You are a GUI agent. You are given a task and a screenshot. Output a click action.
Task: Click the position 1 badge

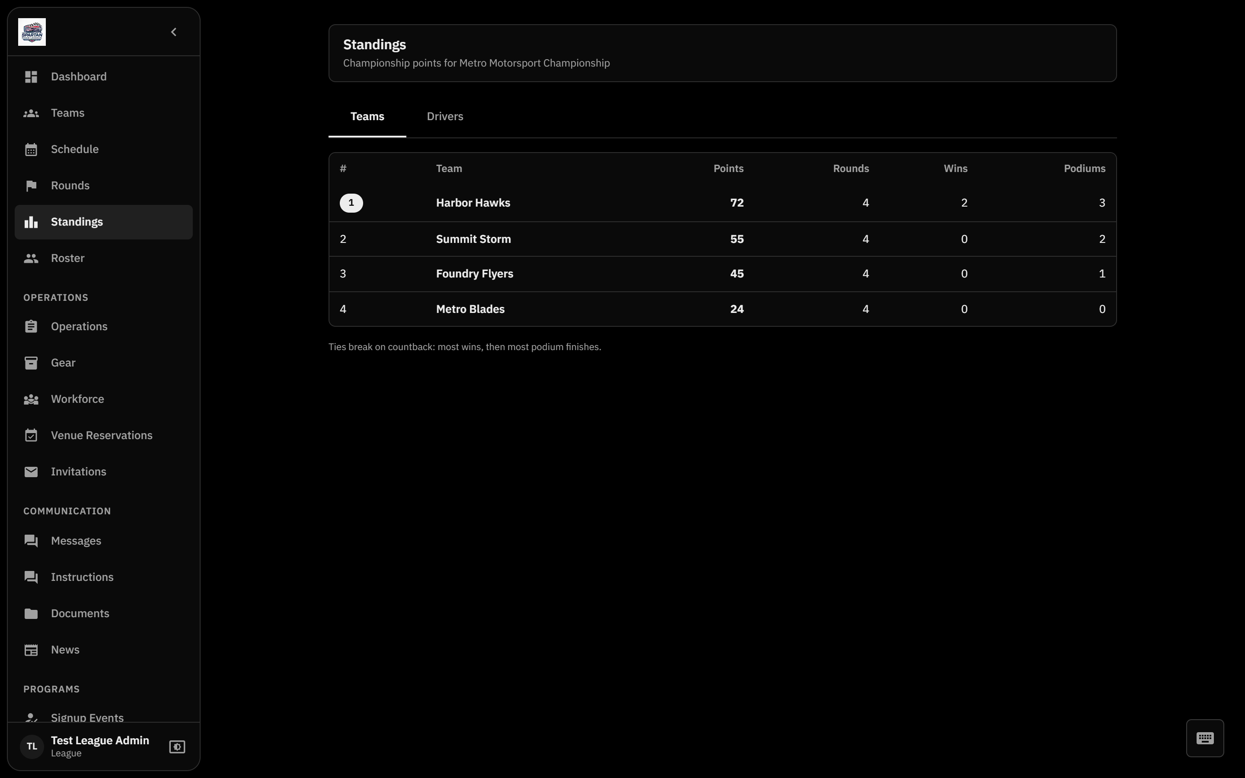(351, 203)
